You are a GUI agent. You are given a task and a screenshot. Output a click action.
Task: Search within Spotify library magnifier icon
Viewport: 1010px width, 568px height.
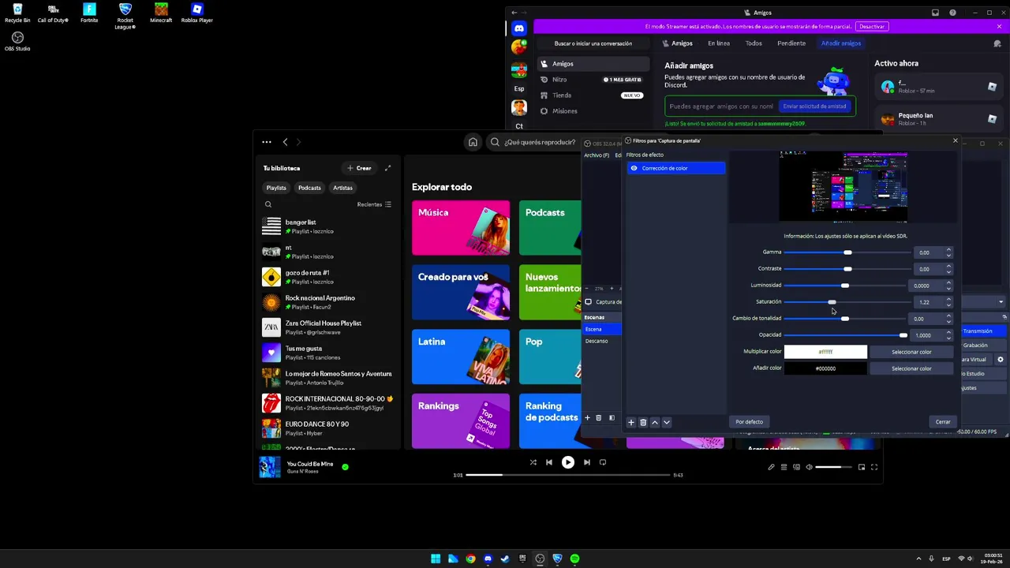(x=268, y=204)
